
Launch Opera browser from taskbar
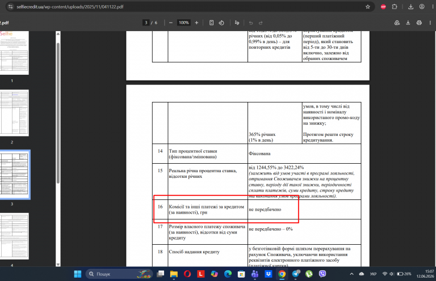tap(187, 274)
